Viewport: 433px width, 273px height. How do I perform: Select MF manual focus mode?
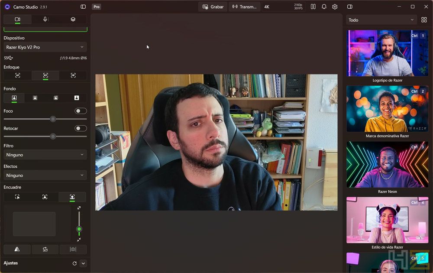[73, 75]
